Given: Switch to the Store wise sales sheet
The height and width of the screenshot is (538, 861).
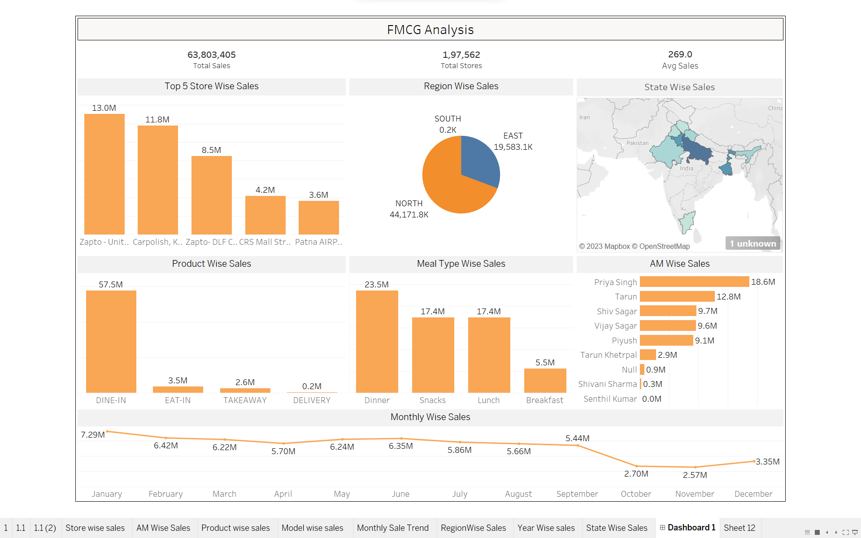Looking at the screenshot, I should (96, 528).
